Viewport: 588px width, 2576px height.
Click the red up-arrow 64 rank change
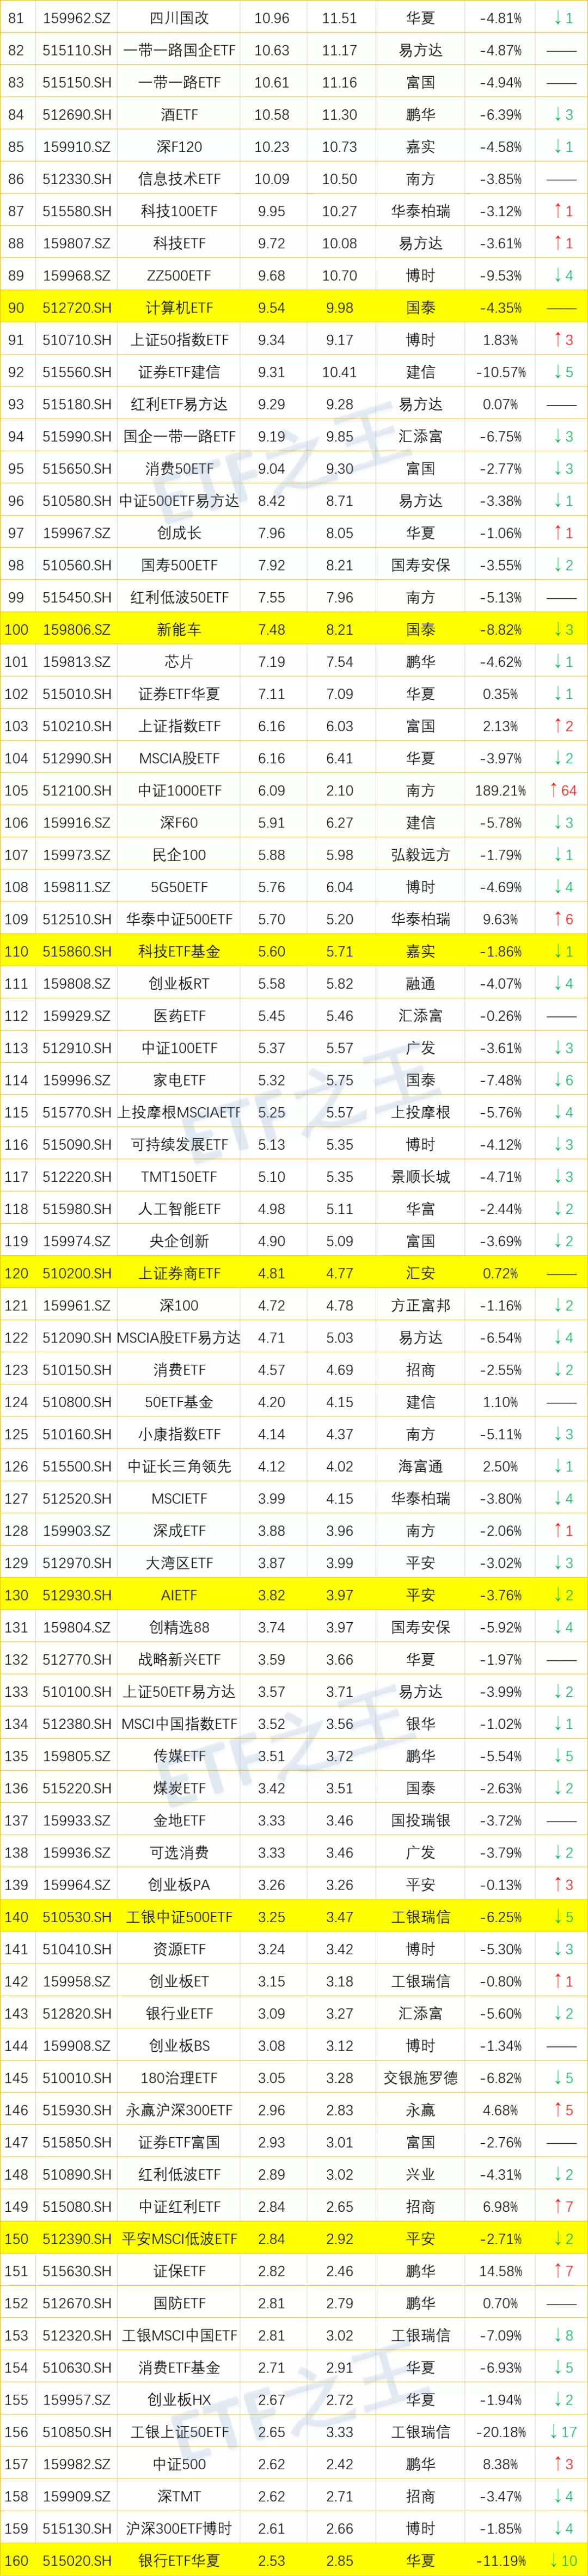click(563, 790)
